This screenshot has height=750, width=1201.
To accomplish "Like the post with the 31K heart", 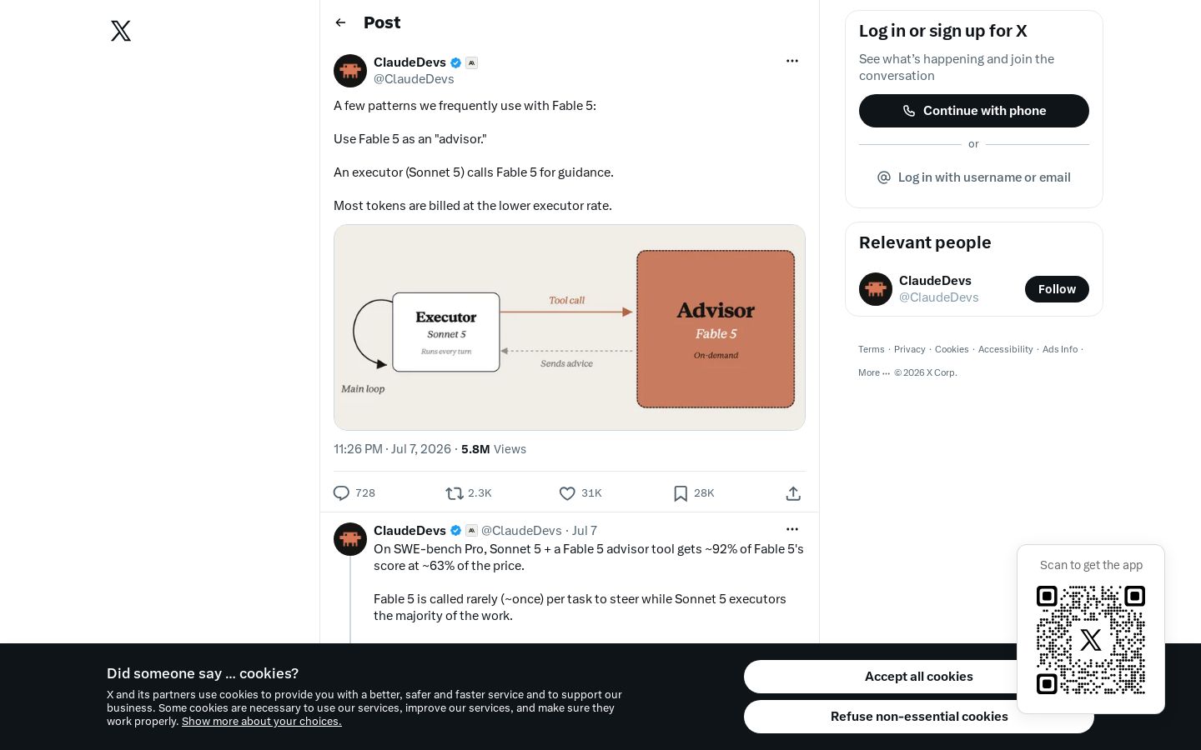I will 567,493.
